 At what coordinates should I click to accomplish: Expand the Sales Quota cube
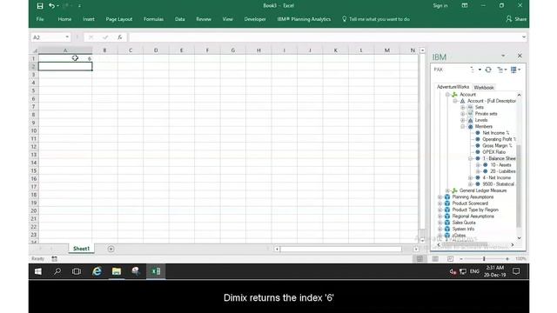coord(440,223)
